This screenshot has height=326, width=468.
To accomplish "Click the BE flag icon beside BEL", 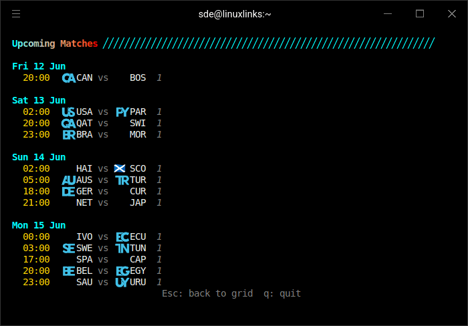I will pos(69,271).
